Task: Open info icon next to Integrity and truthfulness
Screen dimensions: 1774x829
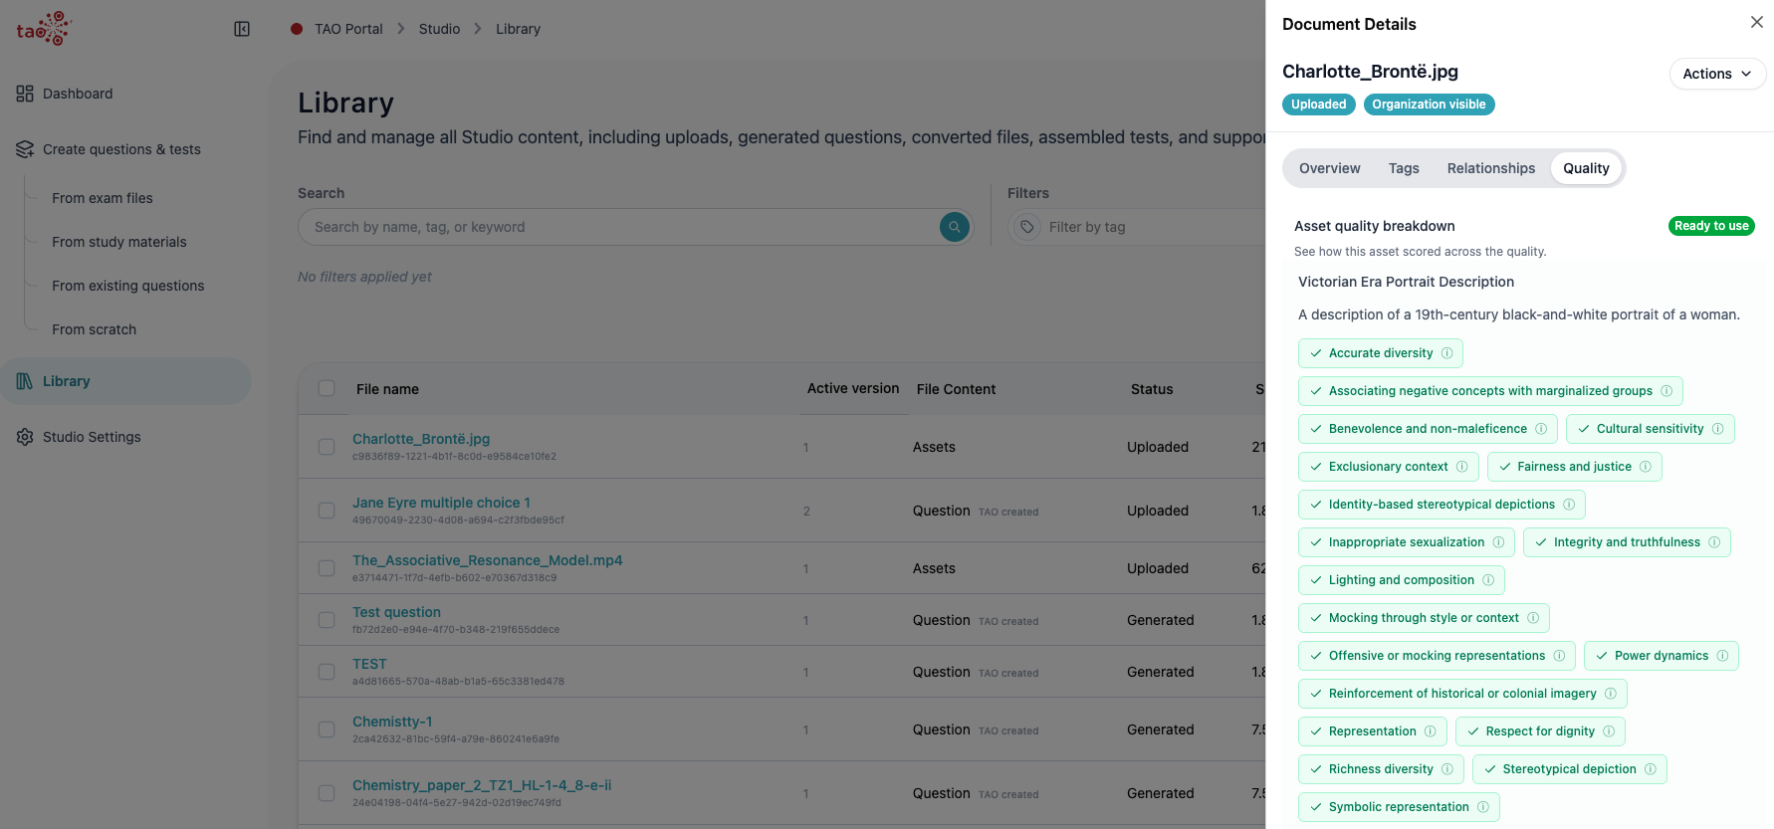Action: click(x=1714, y=542)
